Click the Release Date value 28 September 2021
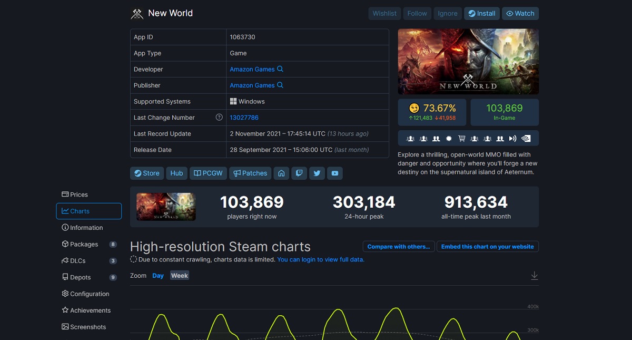The image size is (632, 340). click(x=281, y=150)
